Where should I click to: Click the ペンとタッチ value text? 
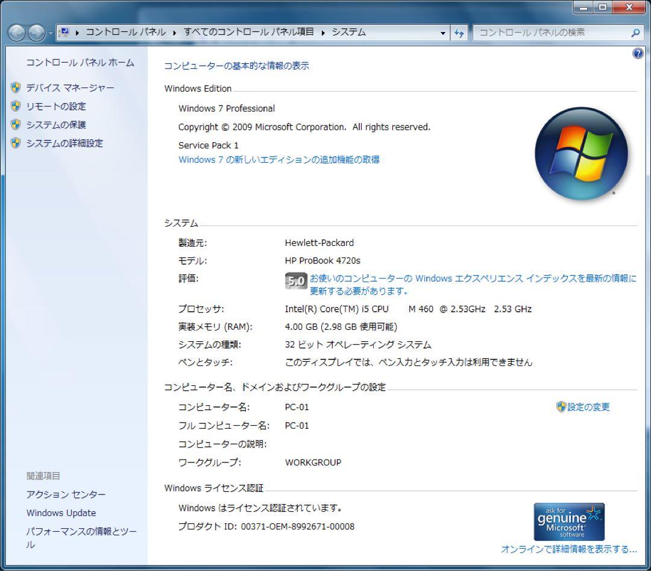tap(409, 362)
